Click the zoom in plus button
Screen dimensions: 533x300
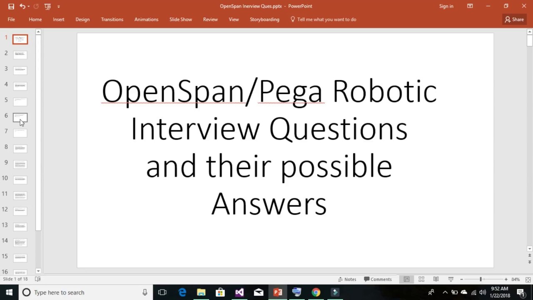(x=506, y=279)
